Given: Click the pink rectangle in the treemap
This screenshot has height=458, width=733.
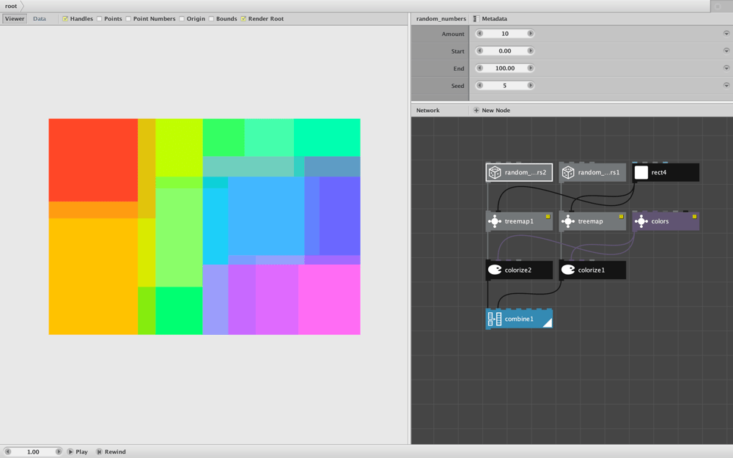Looking at the screenshot, I should coord(329,299).
